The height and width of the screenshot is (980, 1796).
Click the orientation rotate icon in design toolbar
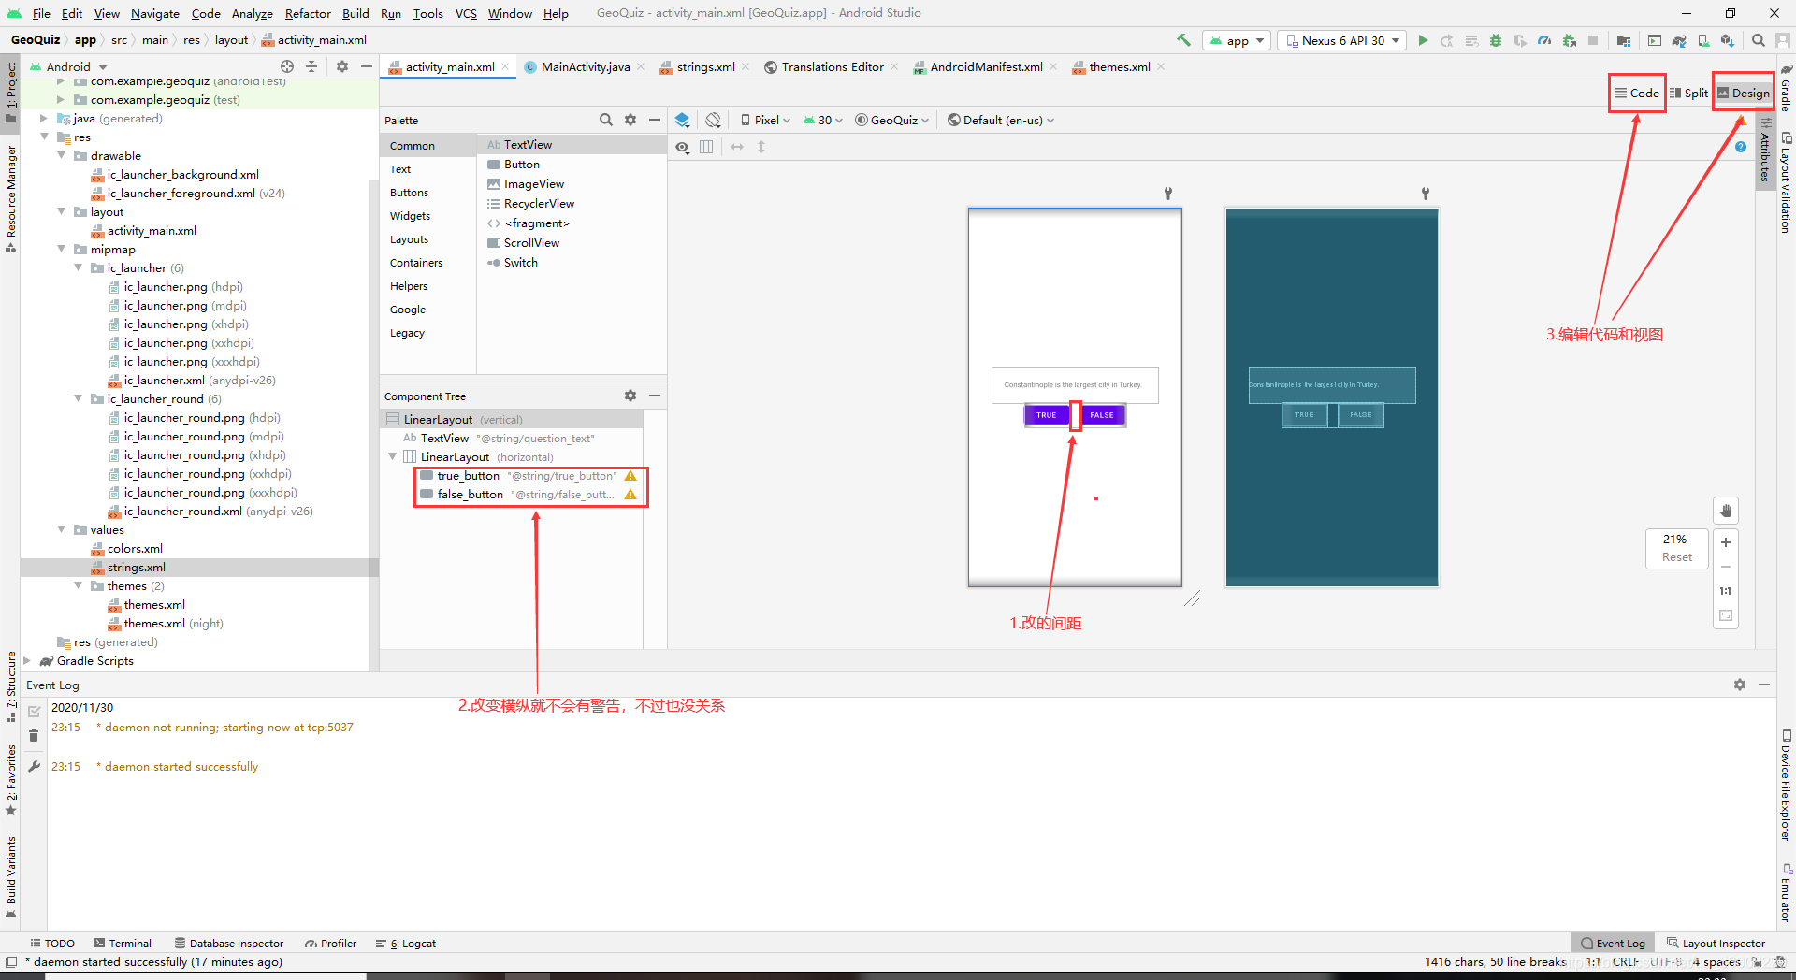tap(714, 120)
